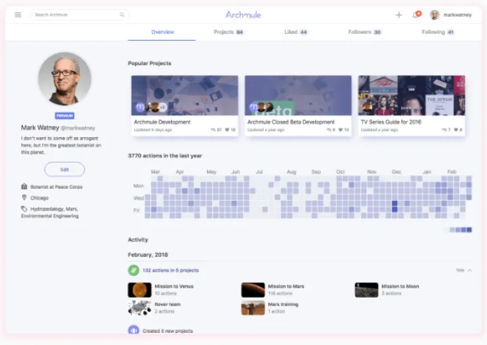Viewport: 487px width, 345px height.
Task: Open the hamburger menu
Action: point(18,15)
